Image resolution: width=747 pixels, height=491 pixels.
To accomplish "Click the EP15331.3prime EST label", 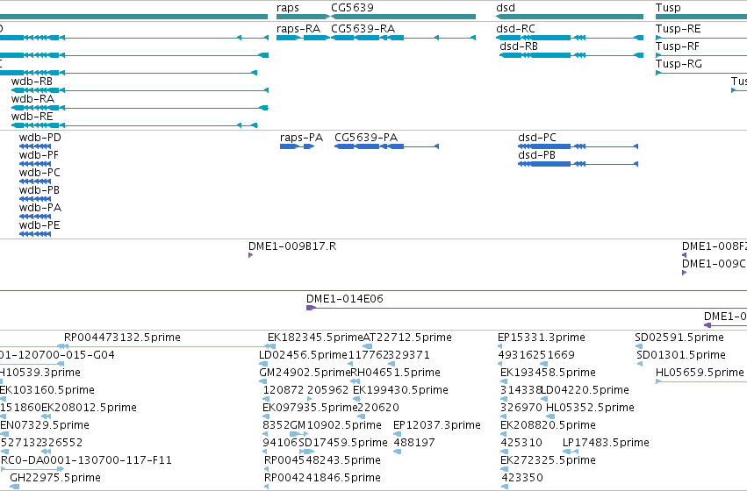I will coord(542,338).
